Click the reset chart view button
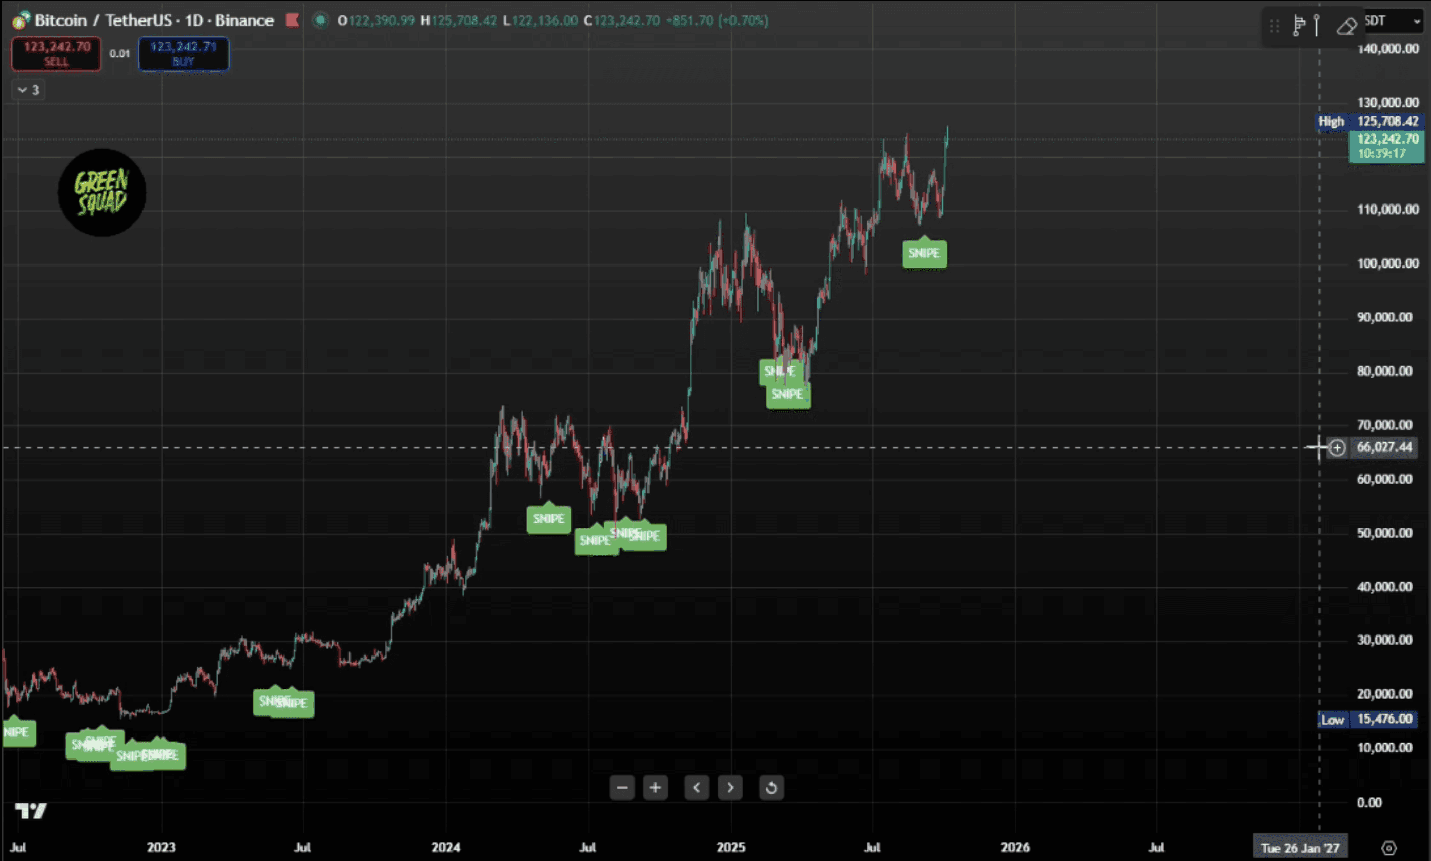 point(771,787)
